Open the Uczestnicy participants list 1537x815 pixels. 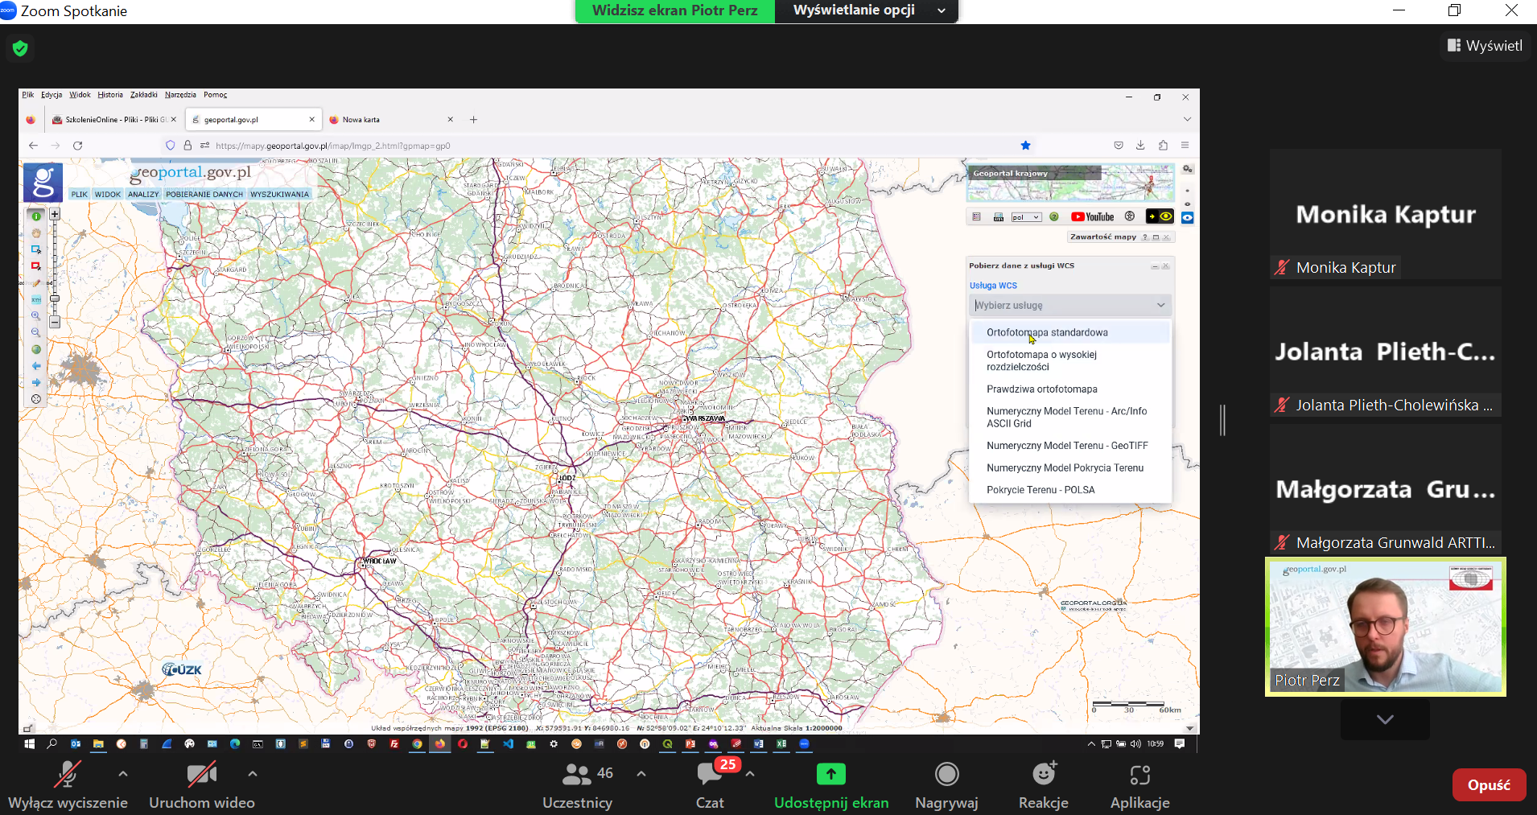pos(577,776)
